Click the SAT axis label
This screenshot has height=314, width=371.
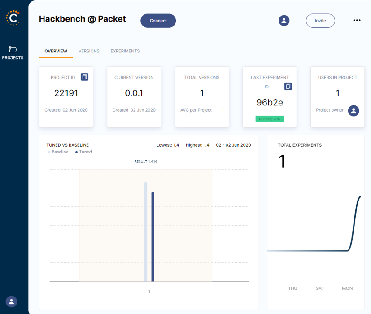coord(320,288)
